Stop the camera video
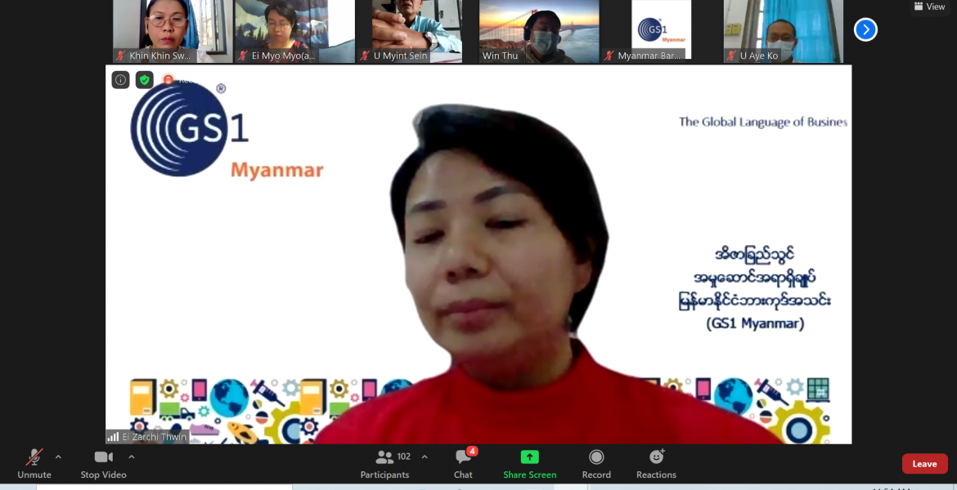The width and height of the screenshot is (957, 490). (103, 464)
